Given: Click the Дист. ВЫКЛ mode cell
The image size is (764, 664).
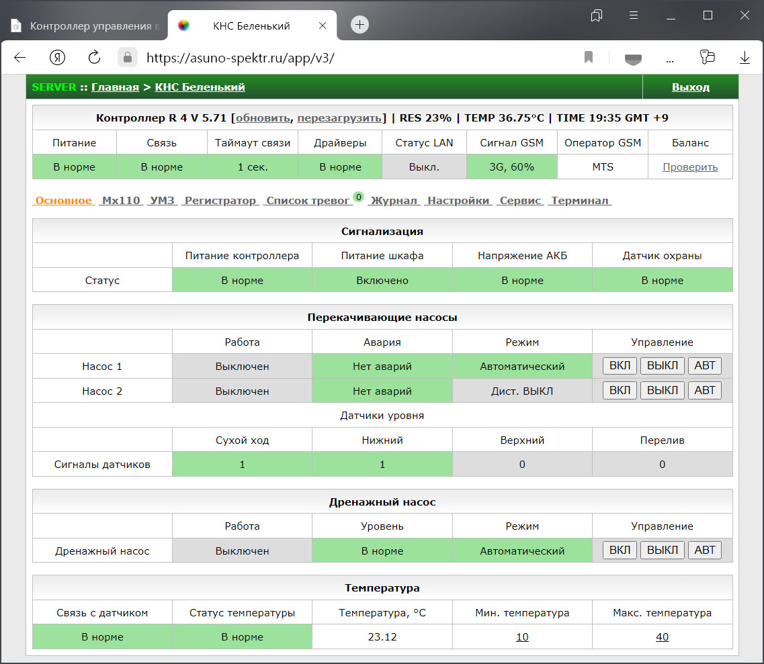Looking at the screenshot, I should coord(522,391).
